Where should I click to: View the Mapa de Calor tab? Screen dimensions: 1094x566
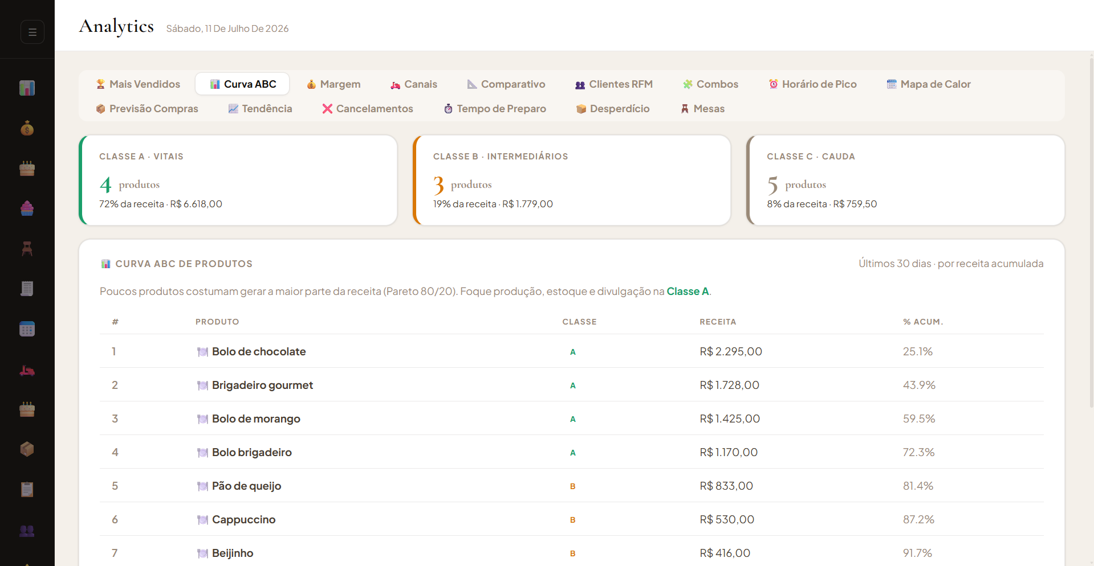929,84
